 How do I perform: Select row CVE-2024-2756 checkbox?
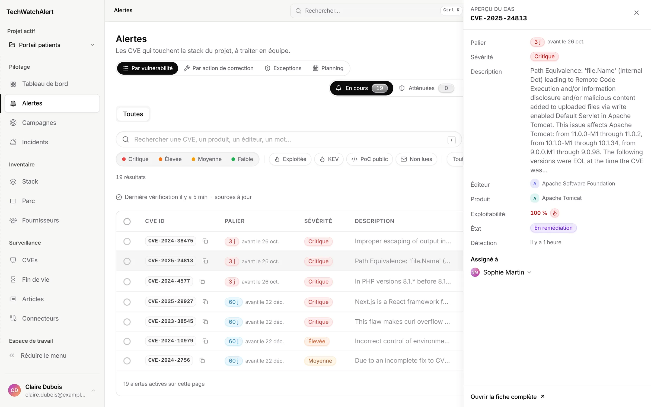tap(127, 361)
